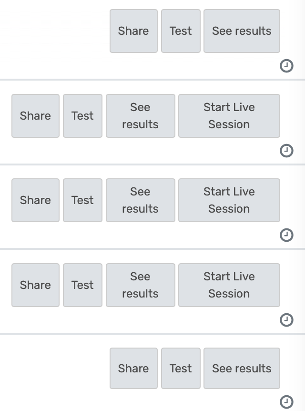Test the second quiz entry

point(82,115)
